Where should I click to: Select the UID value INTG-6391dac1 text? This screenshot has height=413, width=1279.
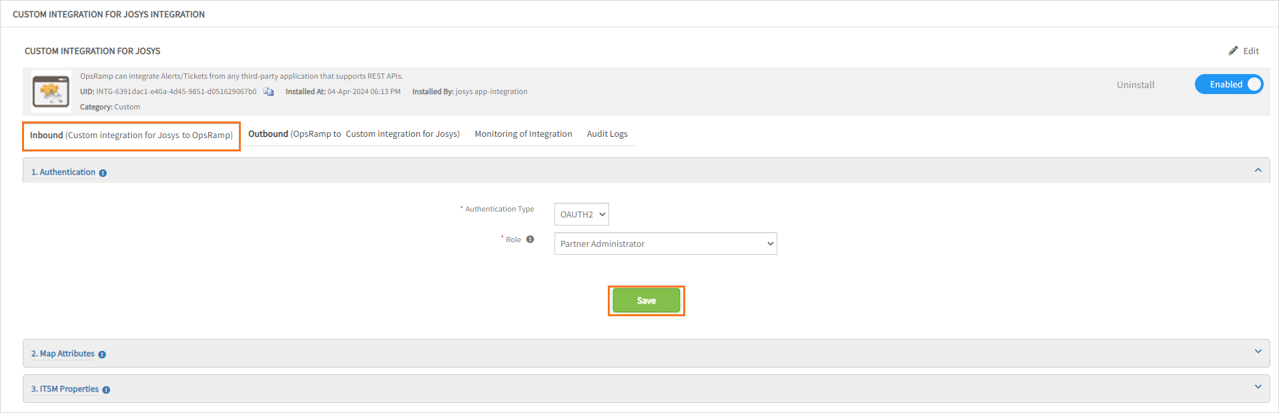pos(176,91)
